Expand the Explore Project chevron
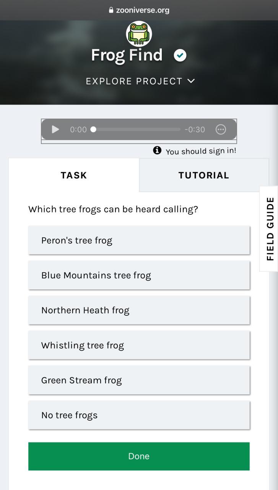The image size is (278, 490). point(191,81)
